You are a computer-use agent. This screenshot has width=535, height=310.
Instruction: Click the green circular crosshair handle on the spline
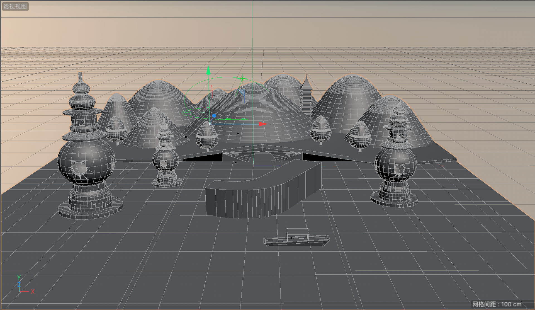(x=242, y=79)
